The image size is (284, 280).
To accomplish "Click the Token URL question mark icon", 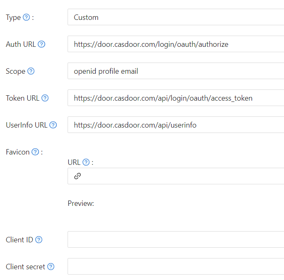I will 45,98.
